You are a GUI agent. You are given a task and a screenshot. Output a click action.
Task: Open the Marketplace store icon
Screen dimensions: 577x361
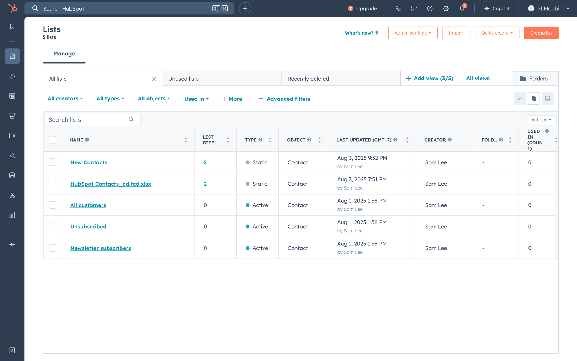click(x=414, y=8)
